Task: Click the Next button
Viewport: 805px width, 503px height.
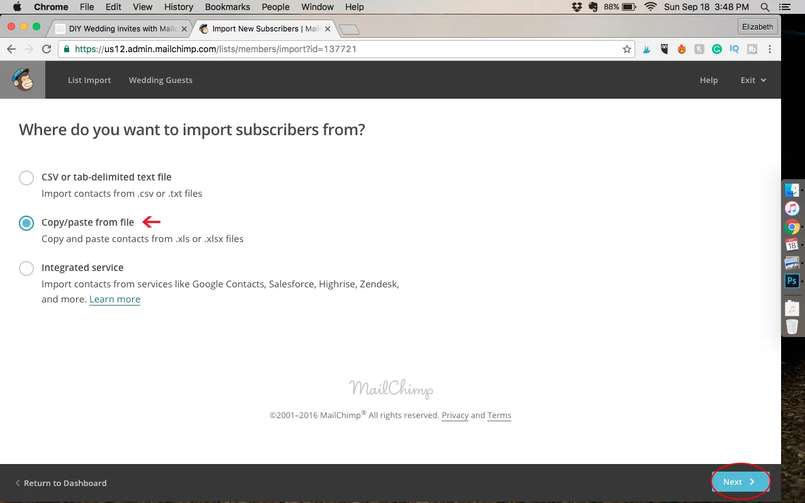Action: (x=740, y=482)
